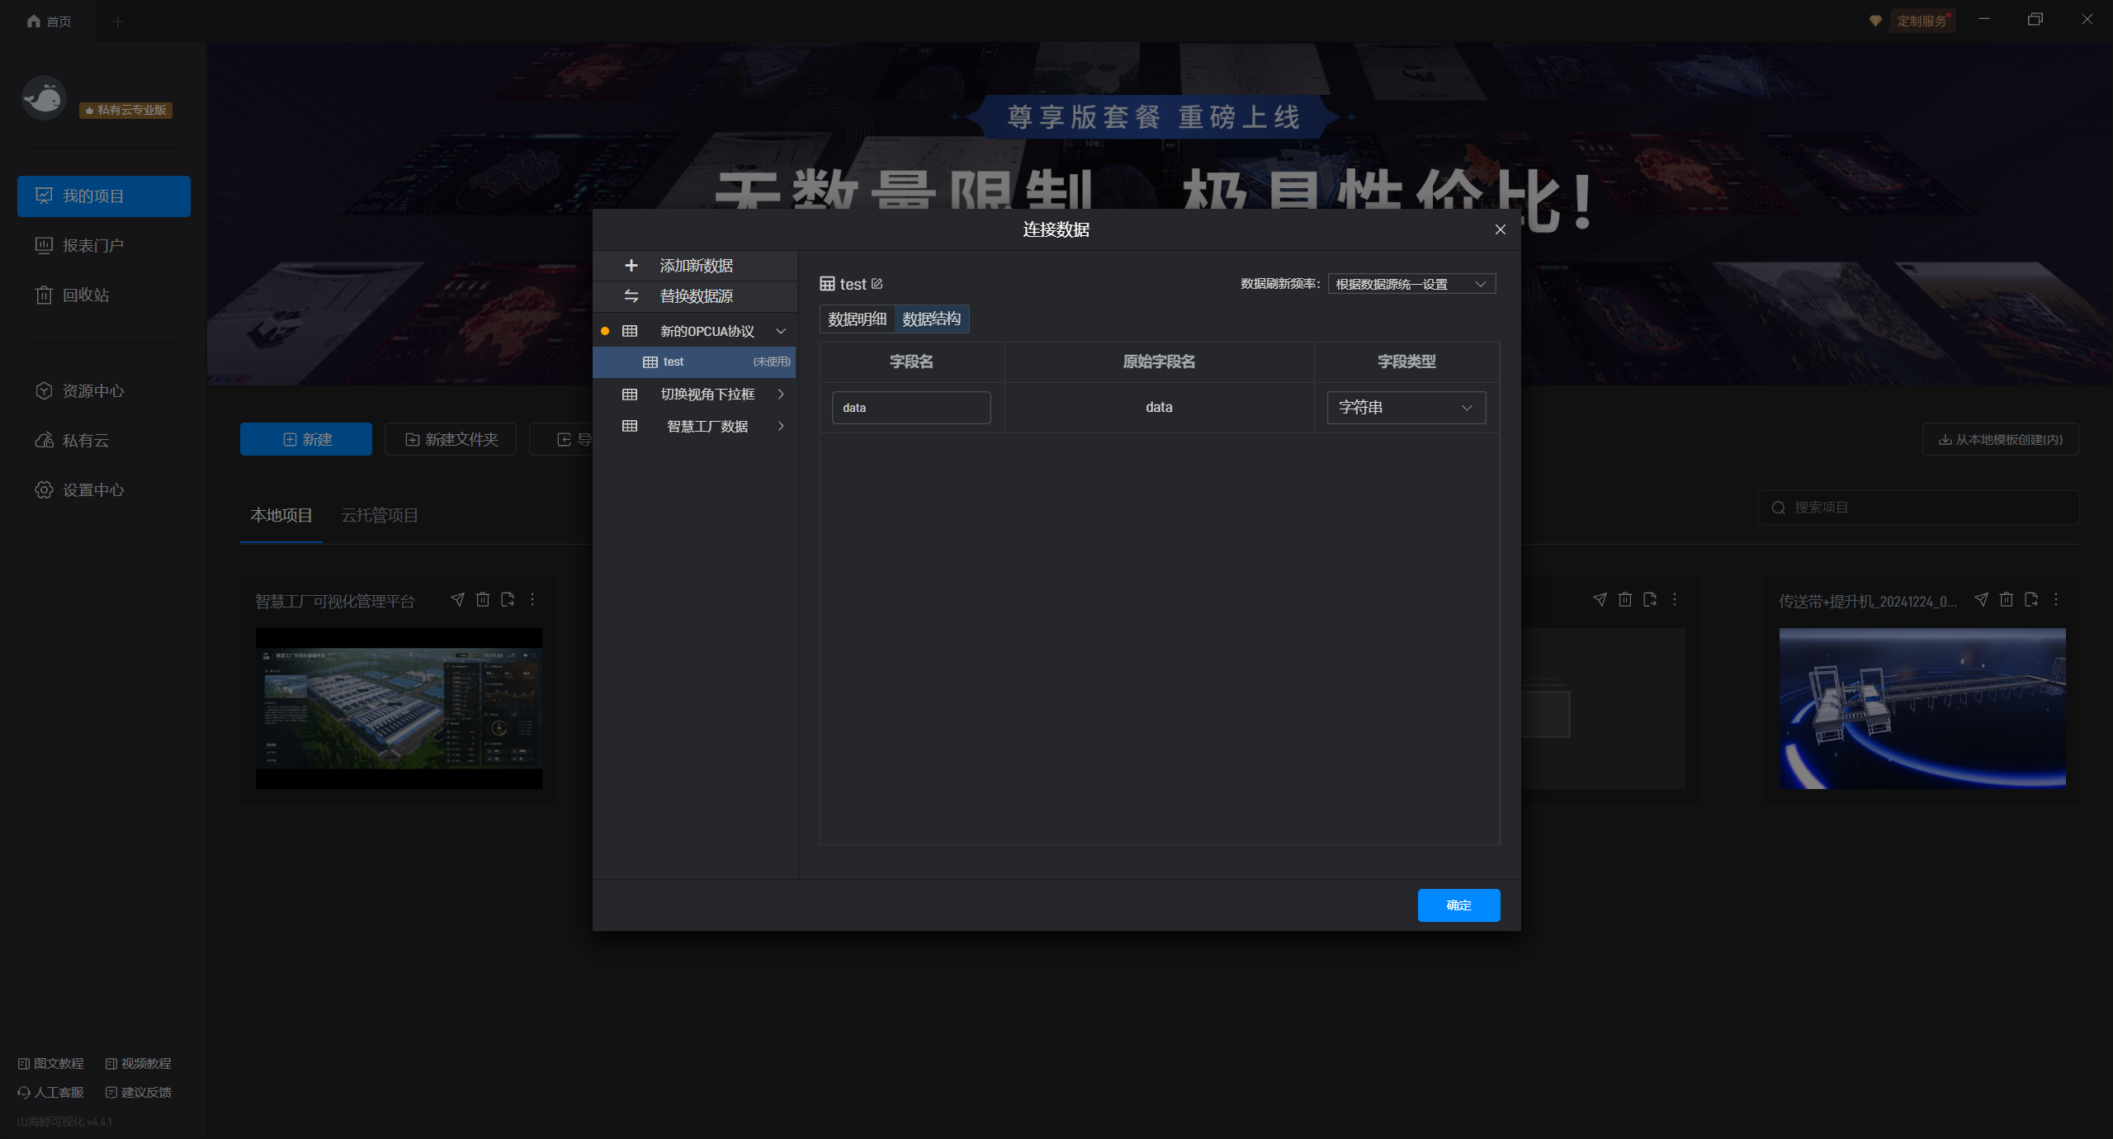
Task: Click the user avatar whale icon
Action: [44, 99]
